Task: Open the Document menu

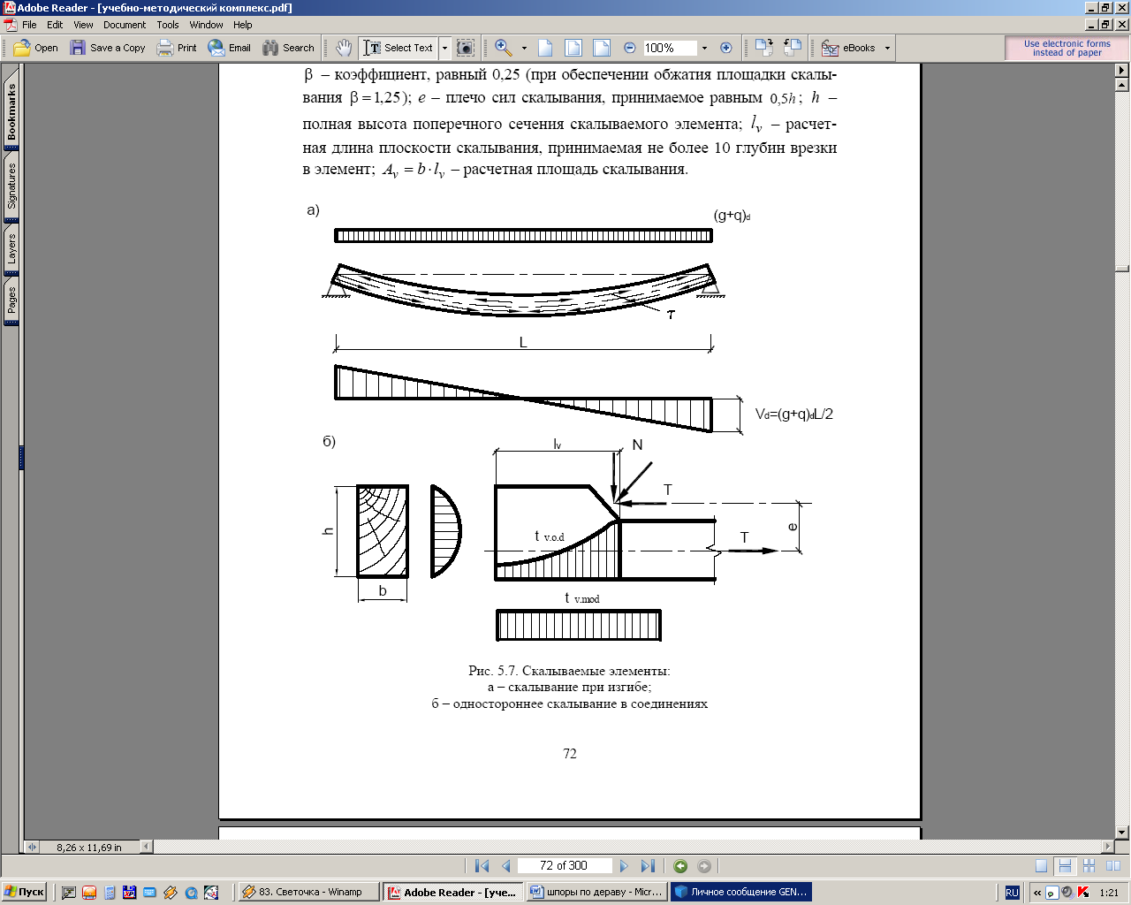Action: click(124, 25)
